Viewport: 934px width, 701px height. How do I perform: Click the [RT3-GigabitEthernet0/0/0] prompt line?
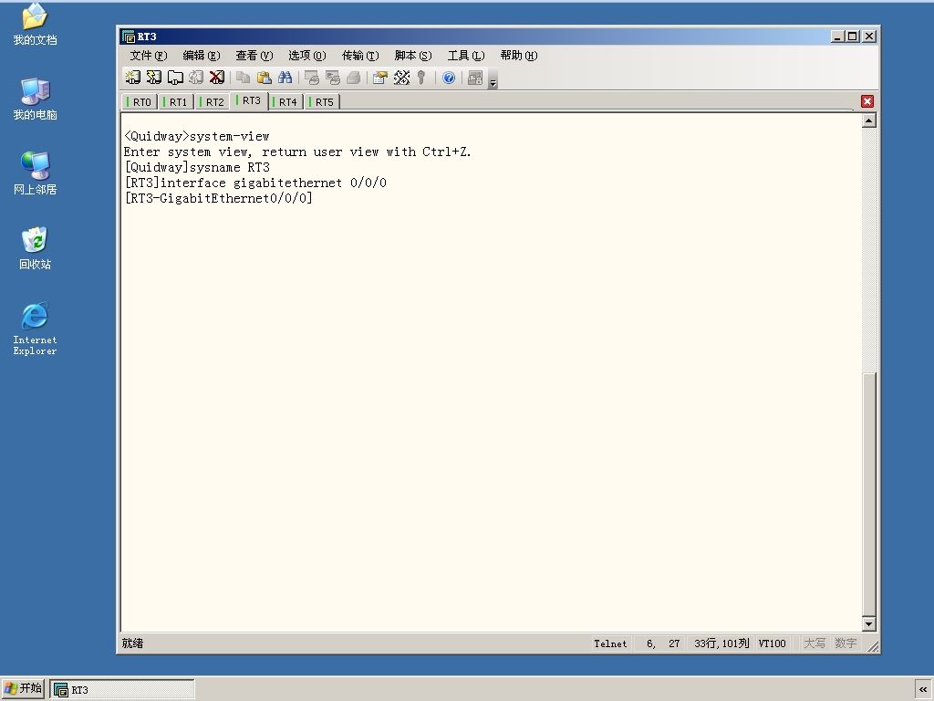pos(218,198)
